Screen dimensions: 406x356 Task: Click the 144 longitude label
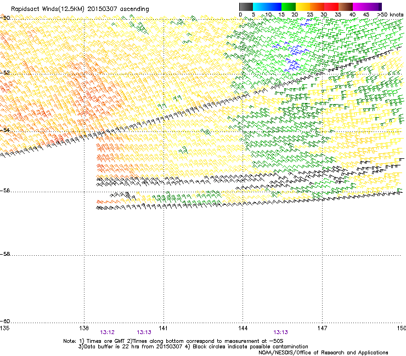[x=243, y=328]
